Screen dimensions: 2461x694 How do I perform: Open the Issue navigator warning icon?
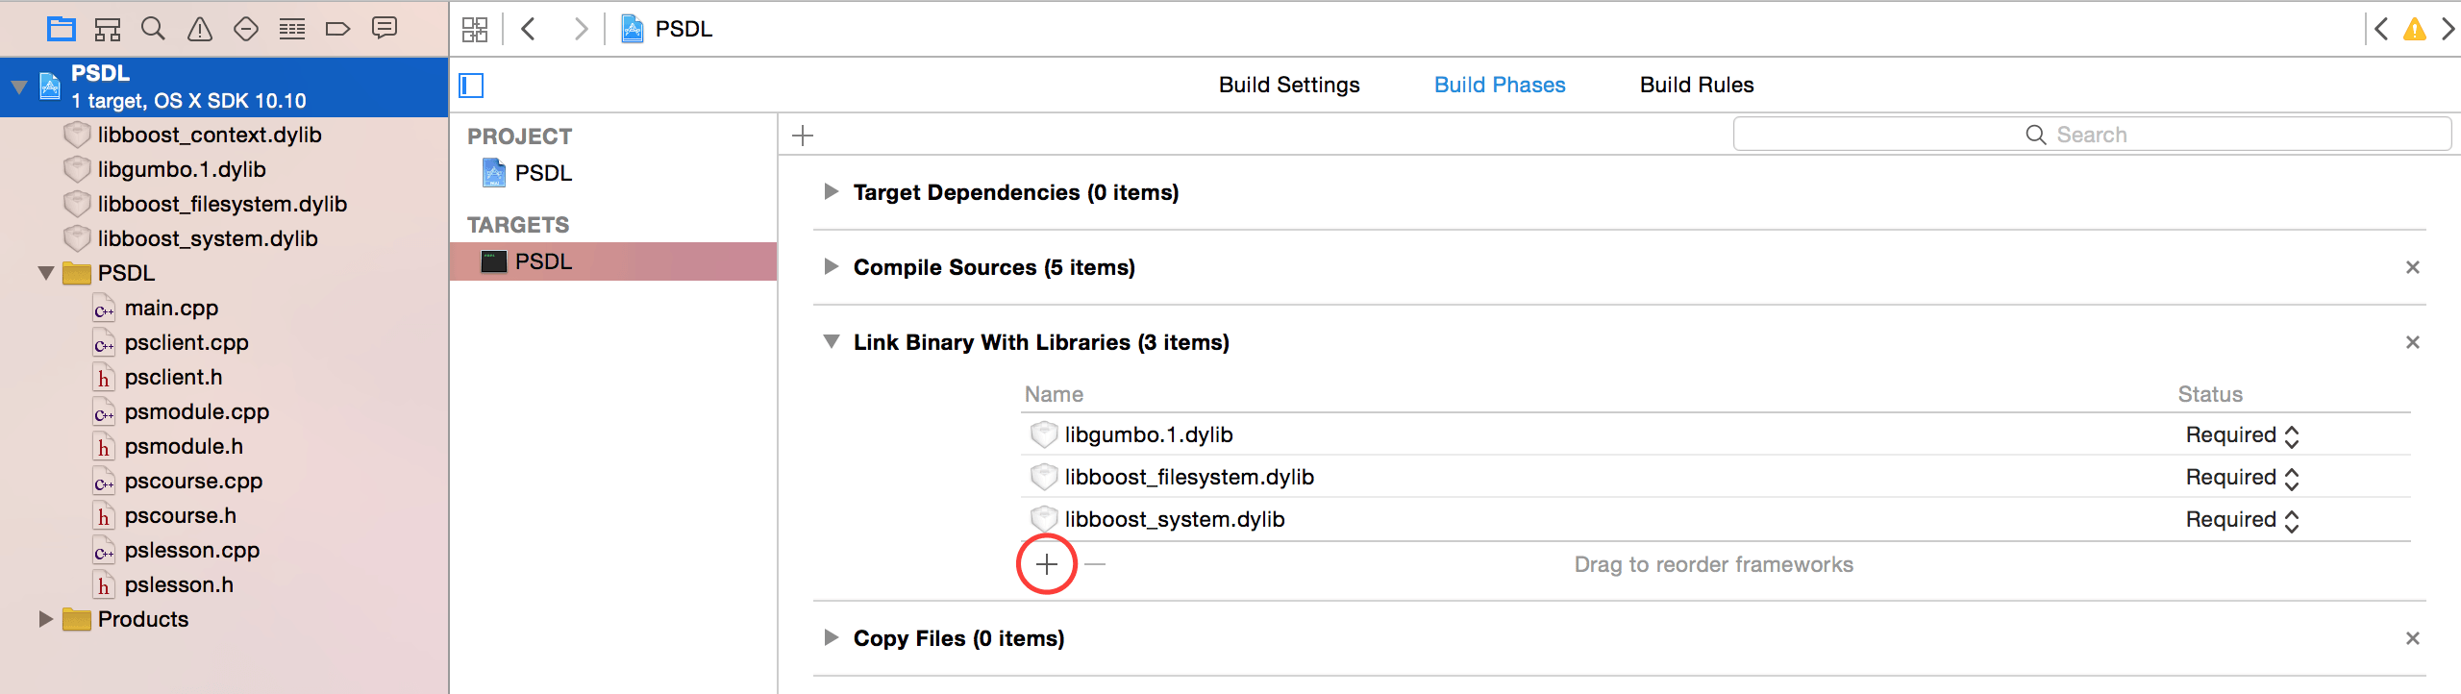click(x=200, y=29)
